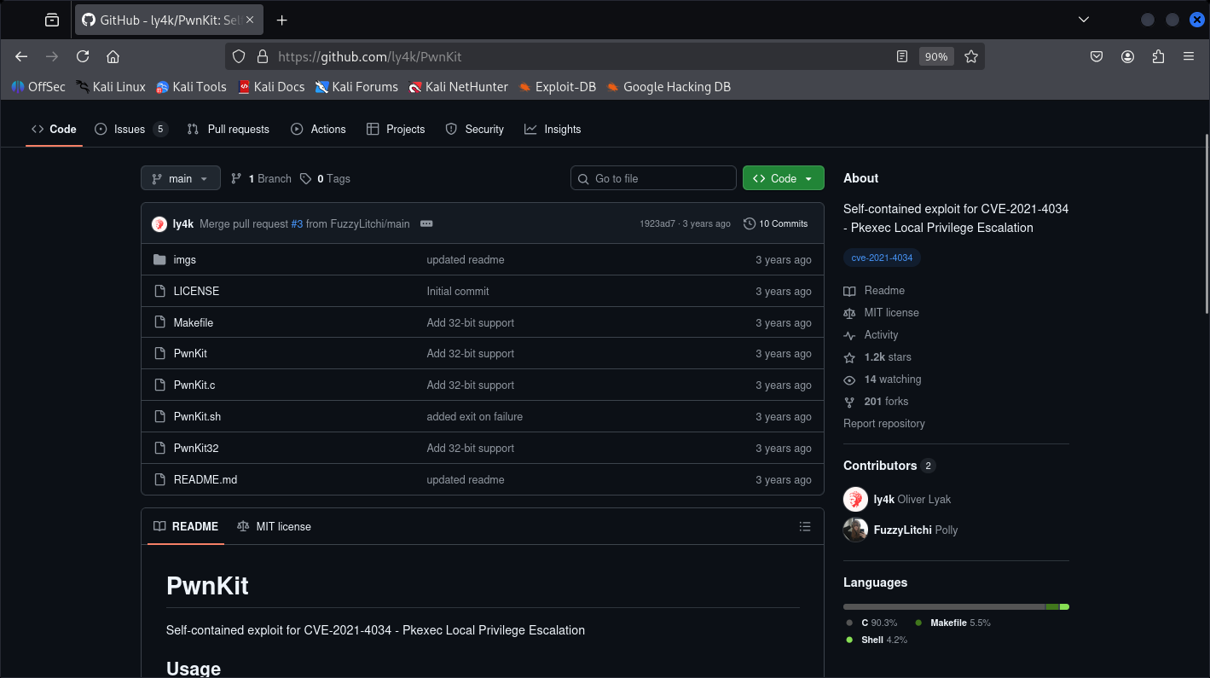Click the site security shield icon
The height and width of the screenshot is (678, 1210).
click(x=239, y=56)
